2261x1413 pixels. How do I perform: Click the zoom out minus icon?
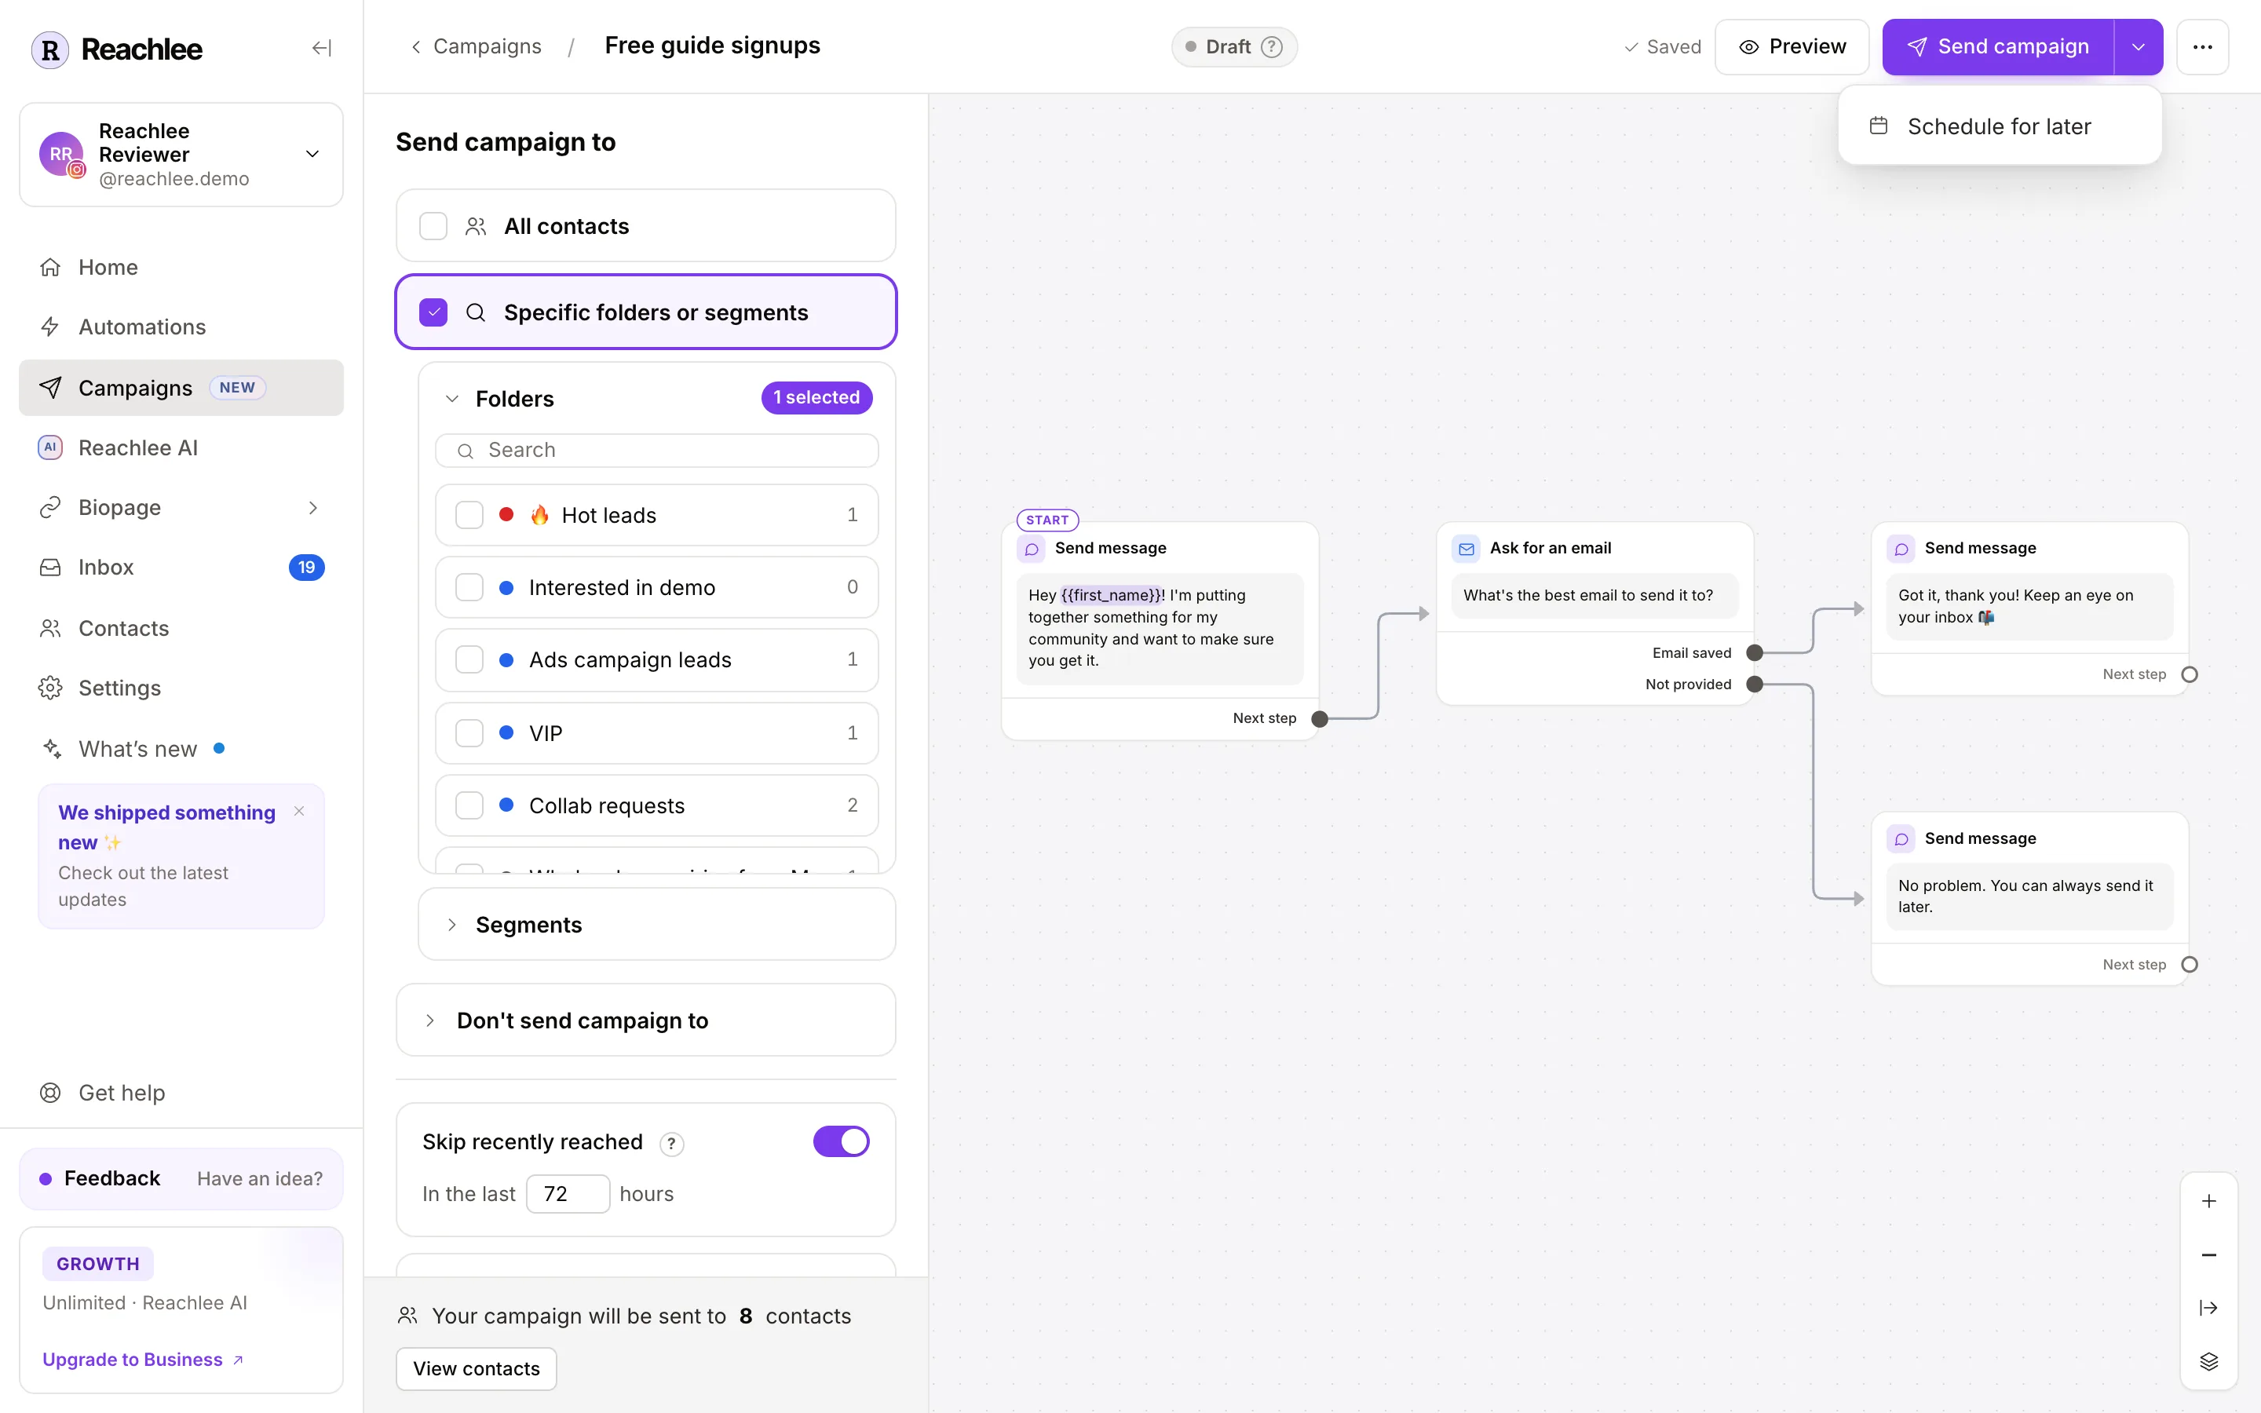point(2208,1255)
